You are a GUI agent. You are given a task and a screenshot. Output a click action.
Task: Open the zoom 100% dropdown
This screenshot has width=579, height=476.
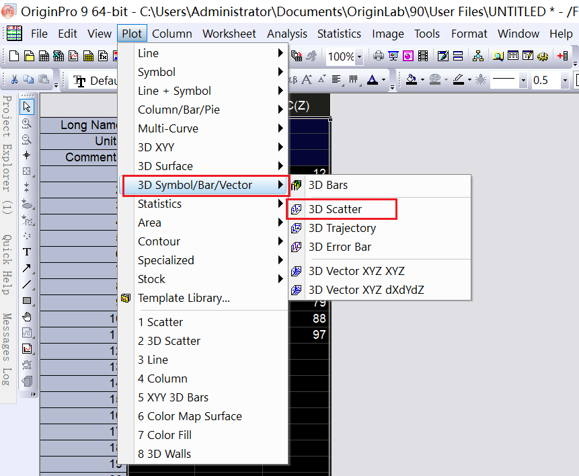coord(359,57)
